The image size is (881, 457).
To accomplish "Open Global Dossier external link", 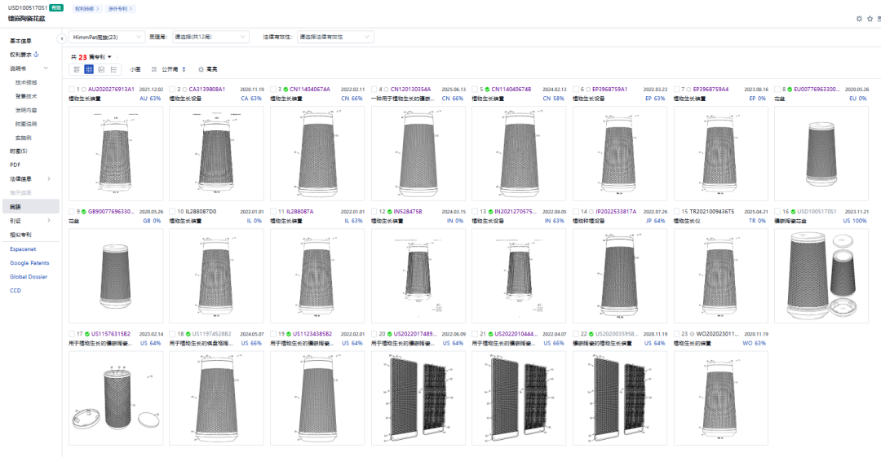I will point(29,277).
